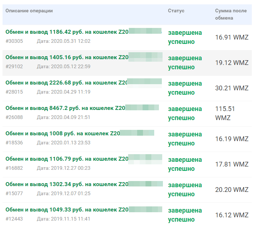The height and width of the screenshot is (226, 254).
Task: Click amount 20.20 WMZ
Action: 232,190
